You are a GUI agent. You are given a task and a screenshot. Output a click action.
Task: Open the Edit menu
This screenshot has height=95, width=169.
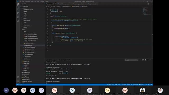click(23, 1)
